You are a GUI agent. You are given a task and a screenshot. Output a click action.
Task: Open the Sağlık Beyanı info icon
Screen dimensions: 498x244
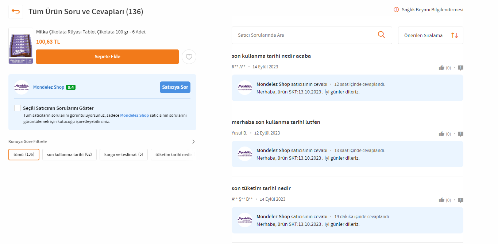(396, 10)
